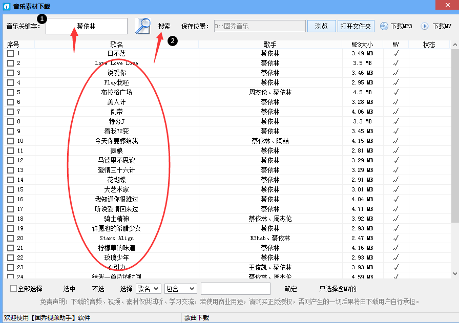459x323 pixels.
Task: Click the 歌手 column header
Action: [x=270, y=45]
